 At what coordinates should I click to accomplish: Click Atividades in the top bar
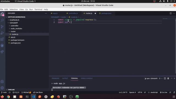[x=5, y=1]
